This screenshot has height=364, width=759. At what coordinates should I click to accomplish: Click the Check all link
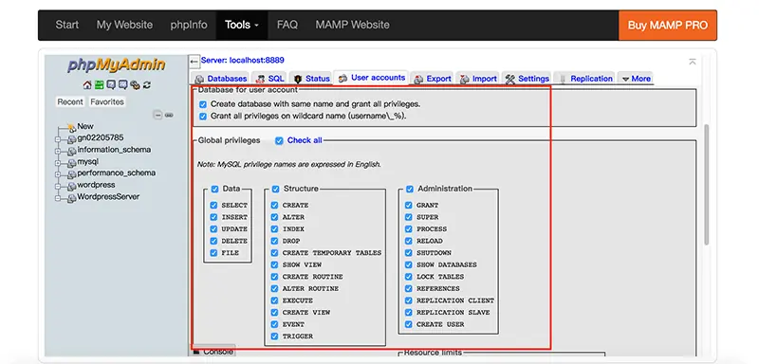click(305, 140)
